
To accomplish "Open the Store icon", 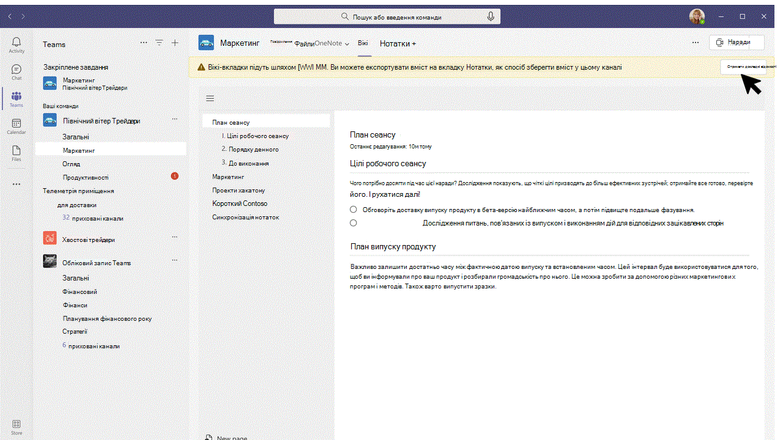I will click(x=17, y=424).
